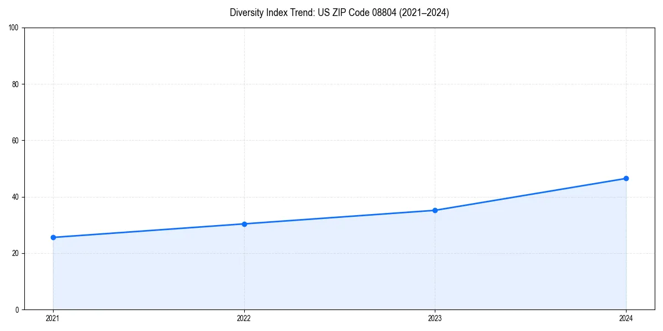Click the x-axis label 2022
The width and height of the screenshot is (663, 331).
(244, 318)
